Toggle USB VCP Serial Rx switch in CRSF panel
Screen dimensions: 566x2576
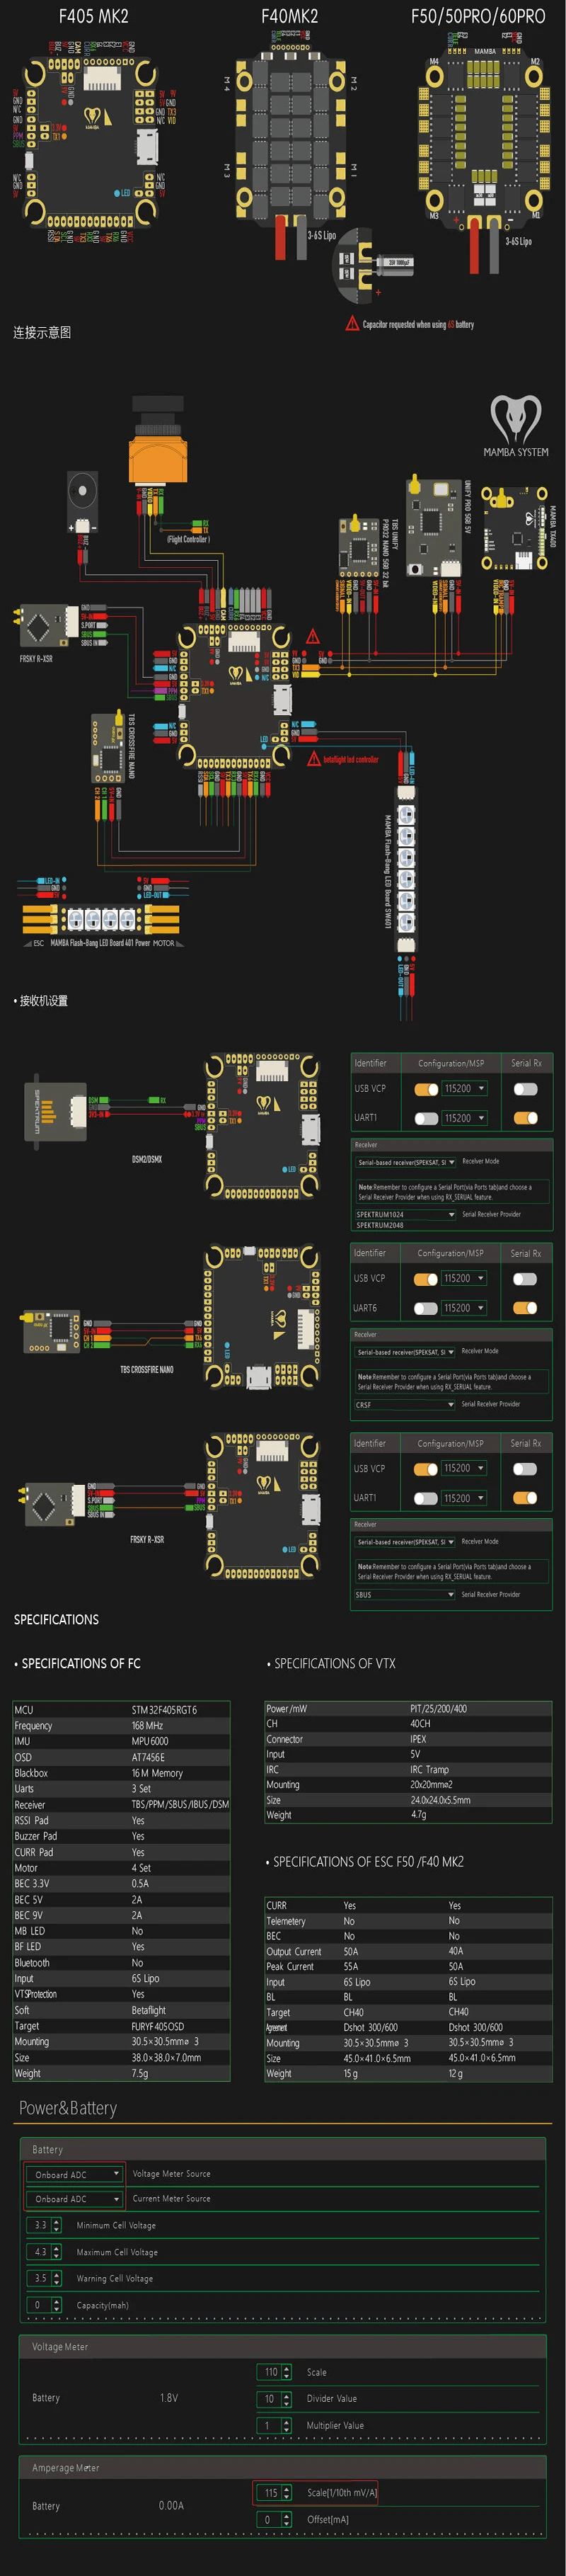[525, 1278]
